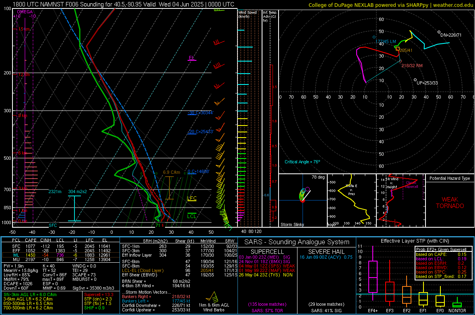
Task: Click the Wind Speed (knots) panel header
Action: [x=248, y=14]
